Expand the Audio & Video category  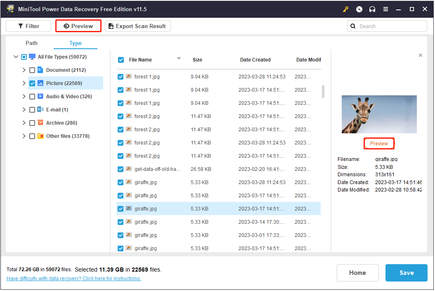(x=24, y=97)
